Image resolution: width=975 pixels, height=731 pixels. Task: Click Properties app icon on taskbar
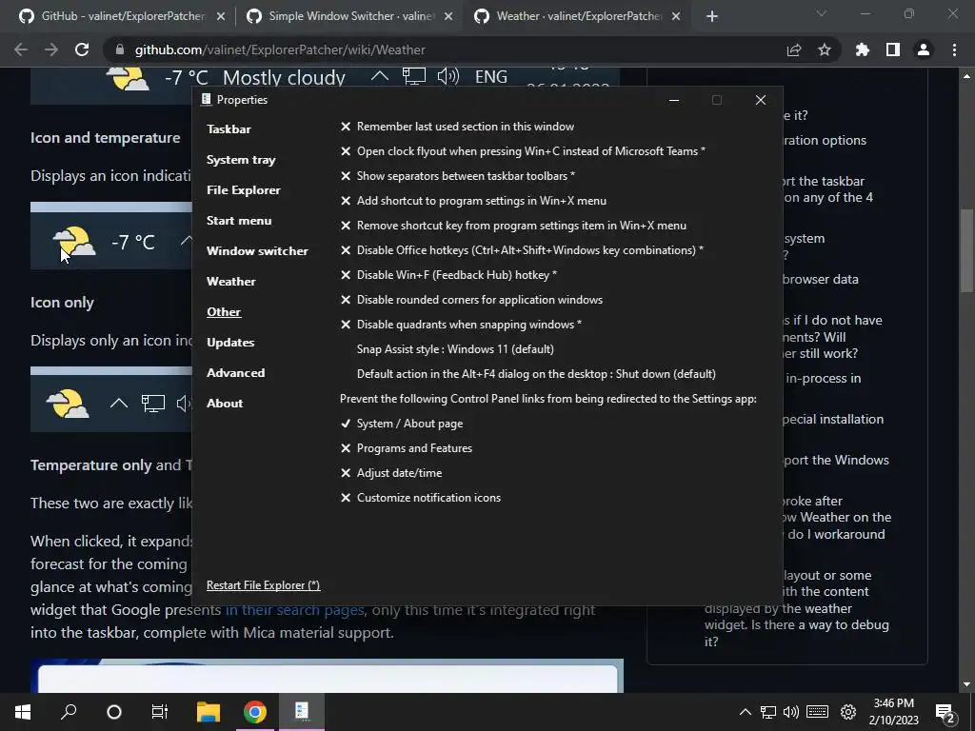[302, 712]
